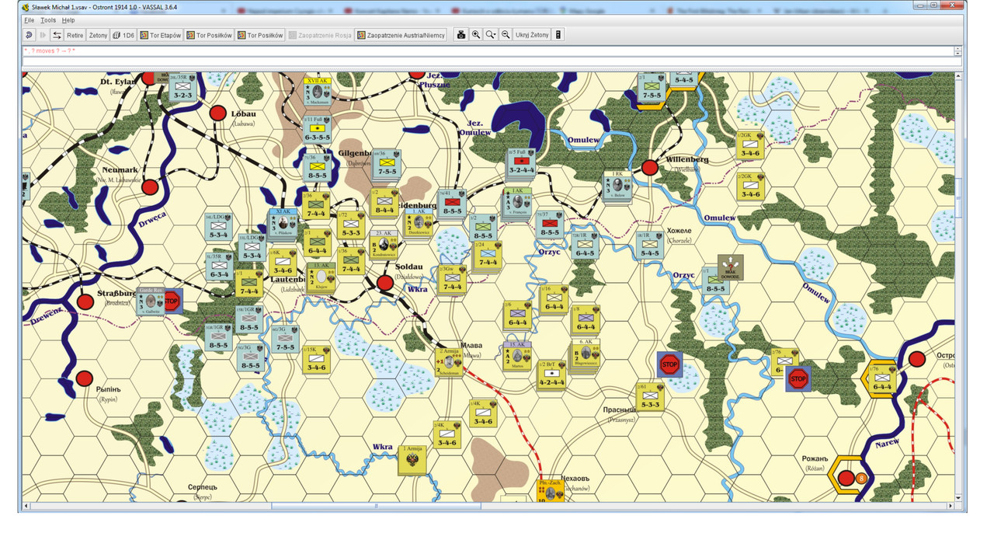Select the I AK v. François counter

click(518, 202)
